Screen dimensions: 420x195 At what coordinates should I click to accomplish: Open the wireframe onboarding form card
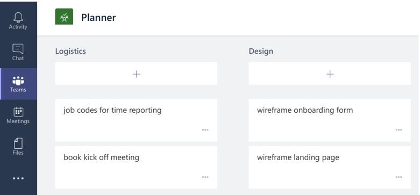point(330,120)
